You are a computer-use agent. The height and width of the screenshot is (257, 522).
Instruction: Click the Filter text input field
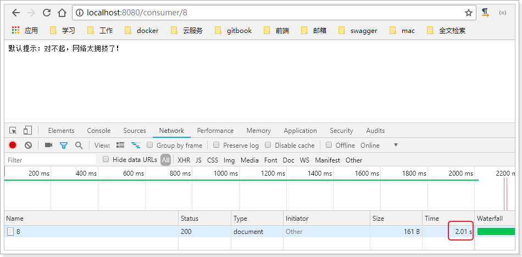click(49, 160)
